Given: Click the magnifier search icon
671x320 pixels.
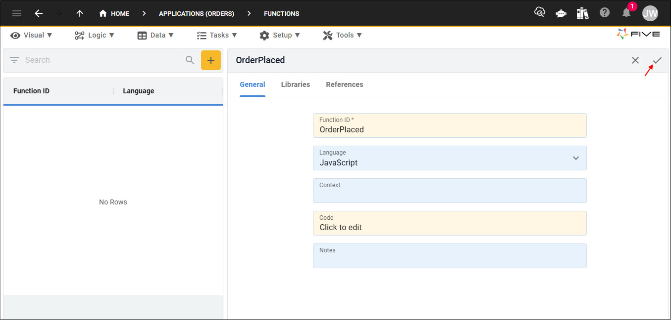Looking at the screenshot, I should pyautogui.click(x=190, y=60).
